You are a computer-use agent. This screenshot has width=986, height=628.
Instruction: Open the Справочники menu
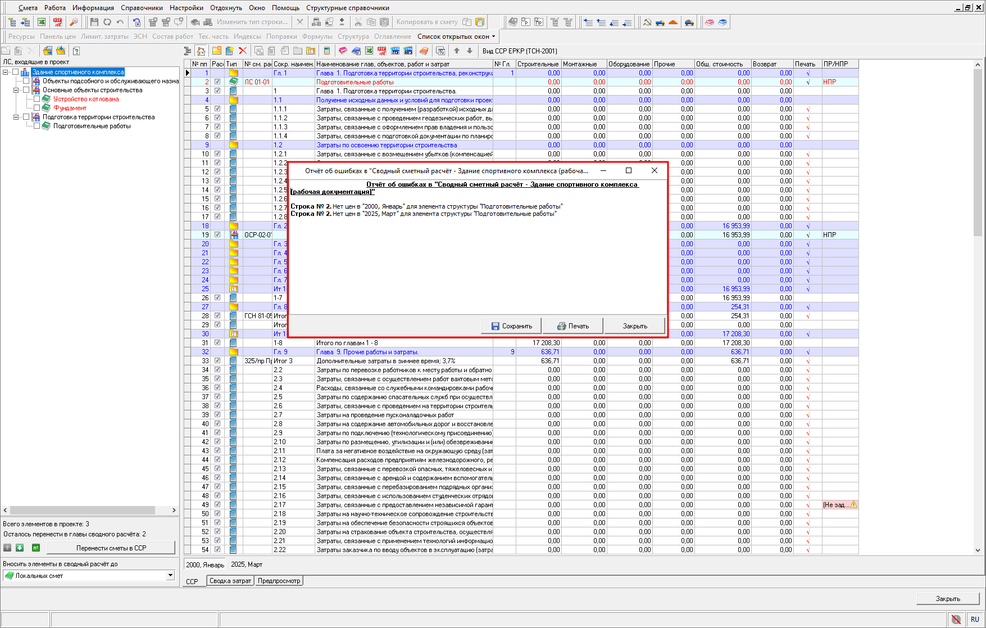click(142, 8)
